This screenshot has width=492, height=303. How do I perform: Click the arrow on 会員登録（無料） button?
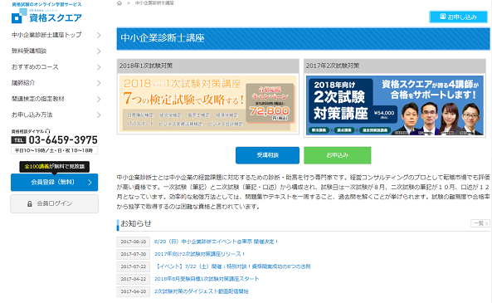click(90, 183)
